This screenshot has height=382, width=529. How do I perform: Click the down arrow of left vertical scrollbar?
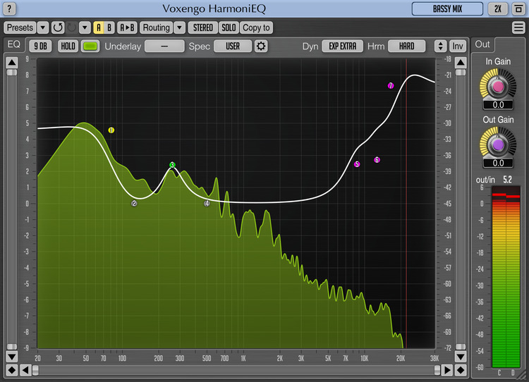(x=12, y=357)
